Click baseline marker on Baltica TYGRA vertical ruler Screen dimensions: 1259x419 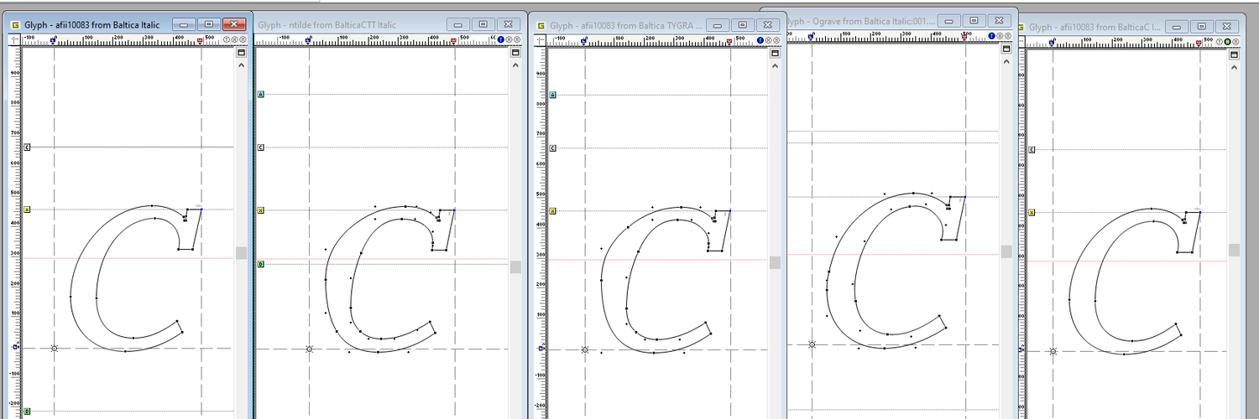tap(541, 349)
